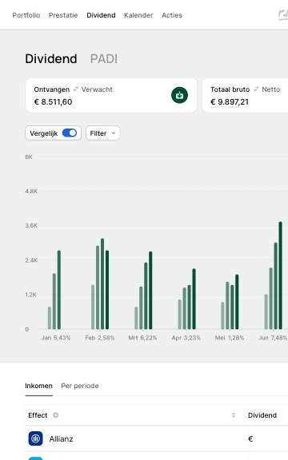Click the green download icon button
288x460 pixels.
179,95
